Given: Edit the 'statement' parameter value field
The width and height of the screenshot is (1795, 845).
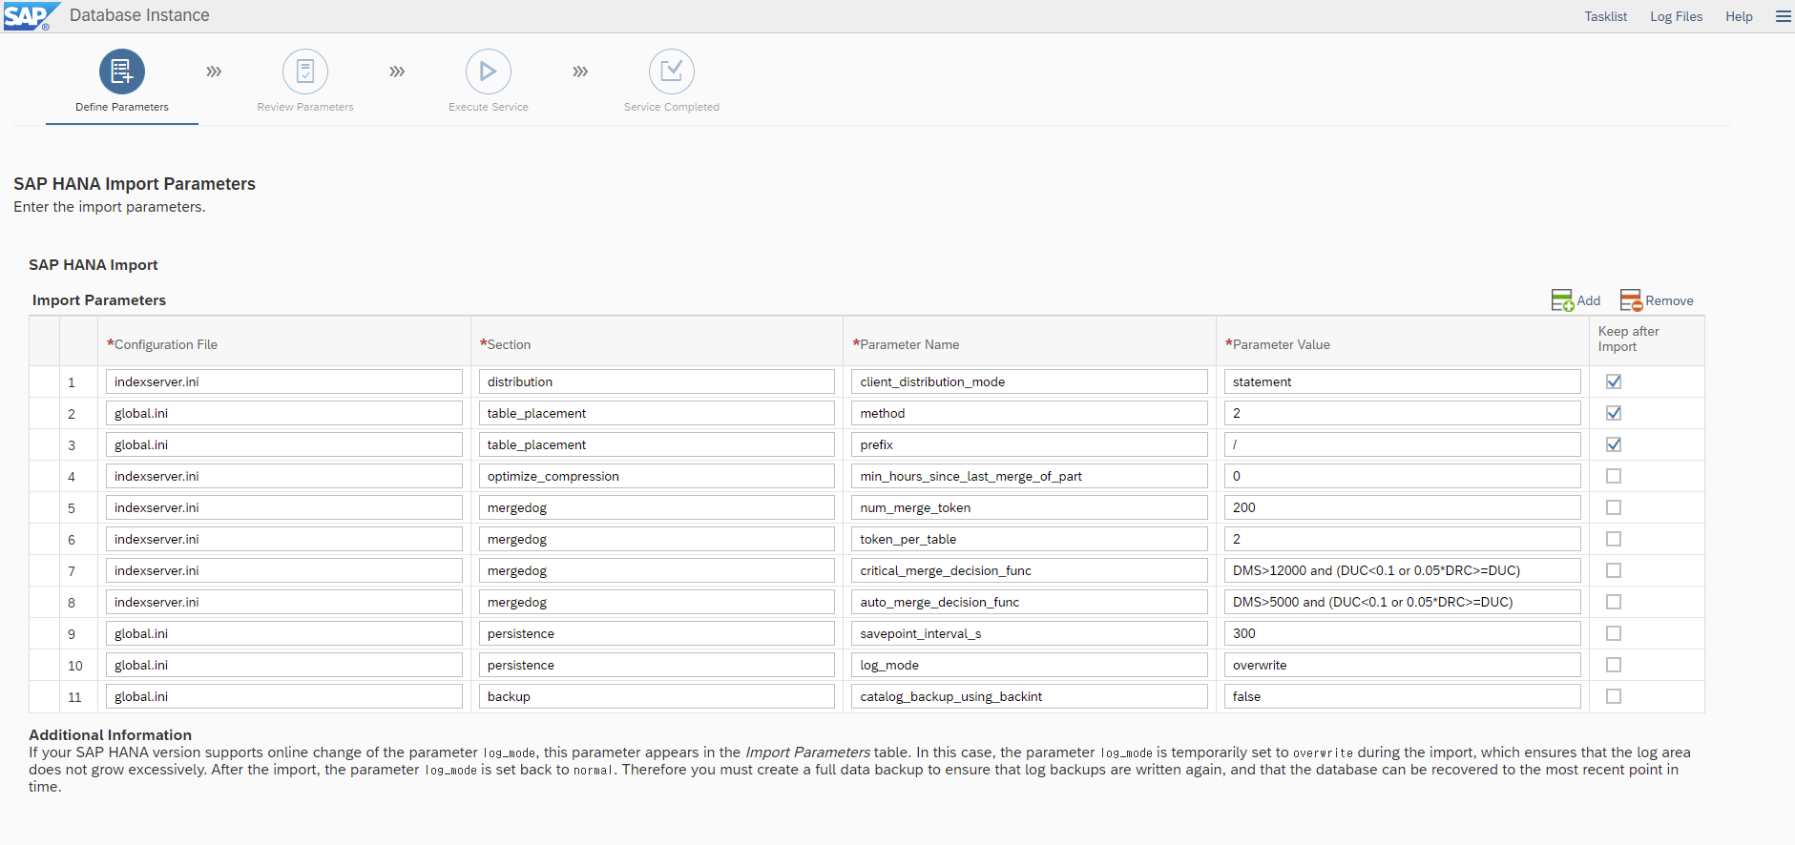Looking at the screenshot, I should click(x=1403, y=381).
